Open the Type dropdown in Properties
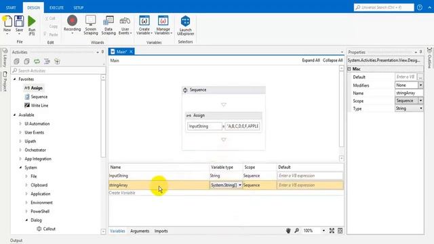 420,108
